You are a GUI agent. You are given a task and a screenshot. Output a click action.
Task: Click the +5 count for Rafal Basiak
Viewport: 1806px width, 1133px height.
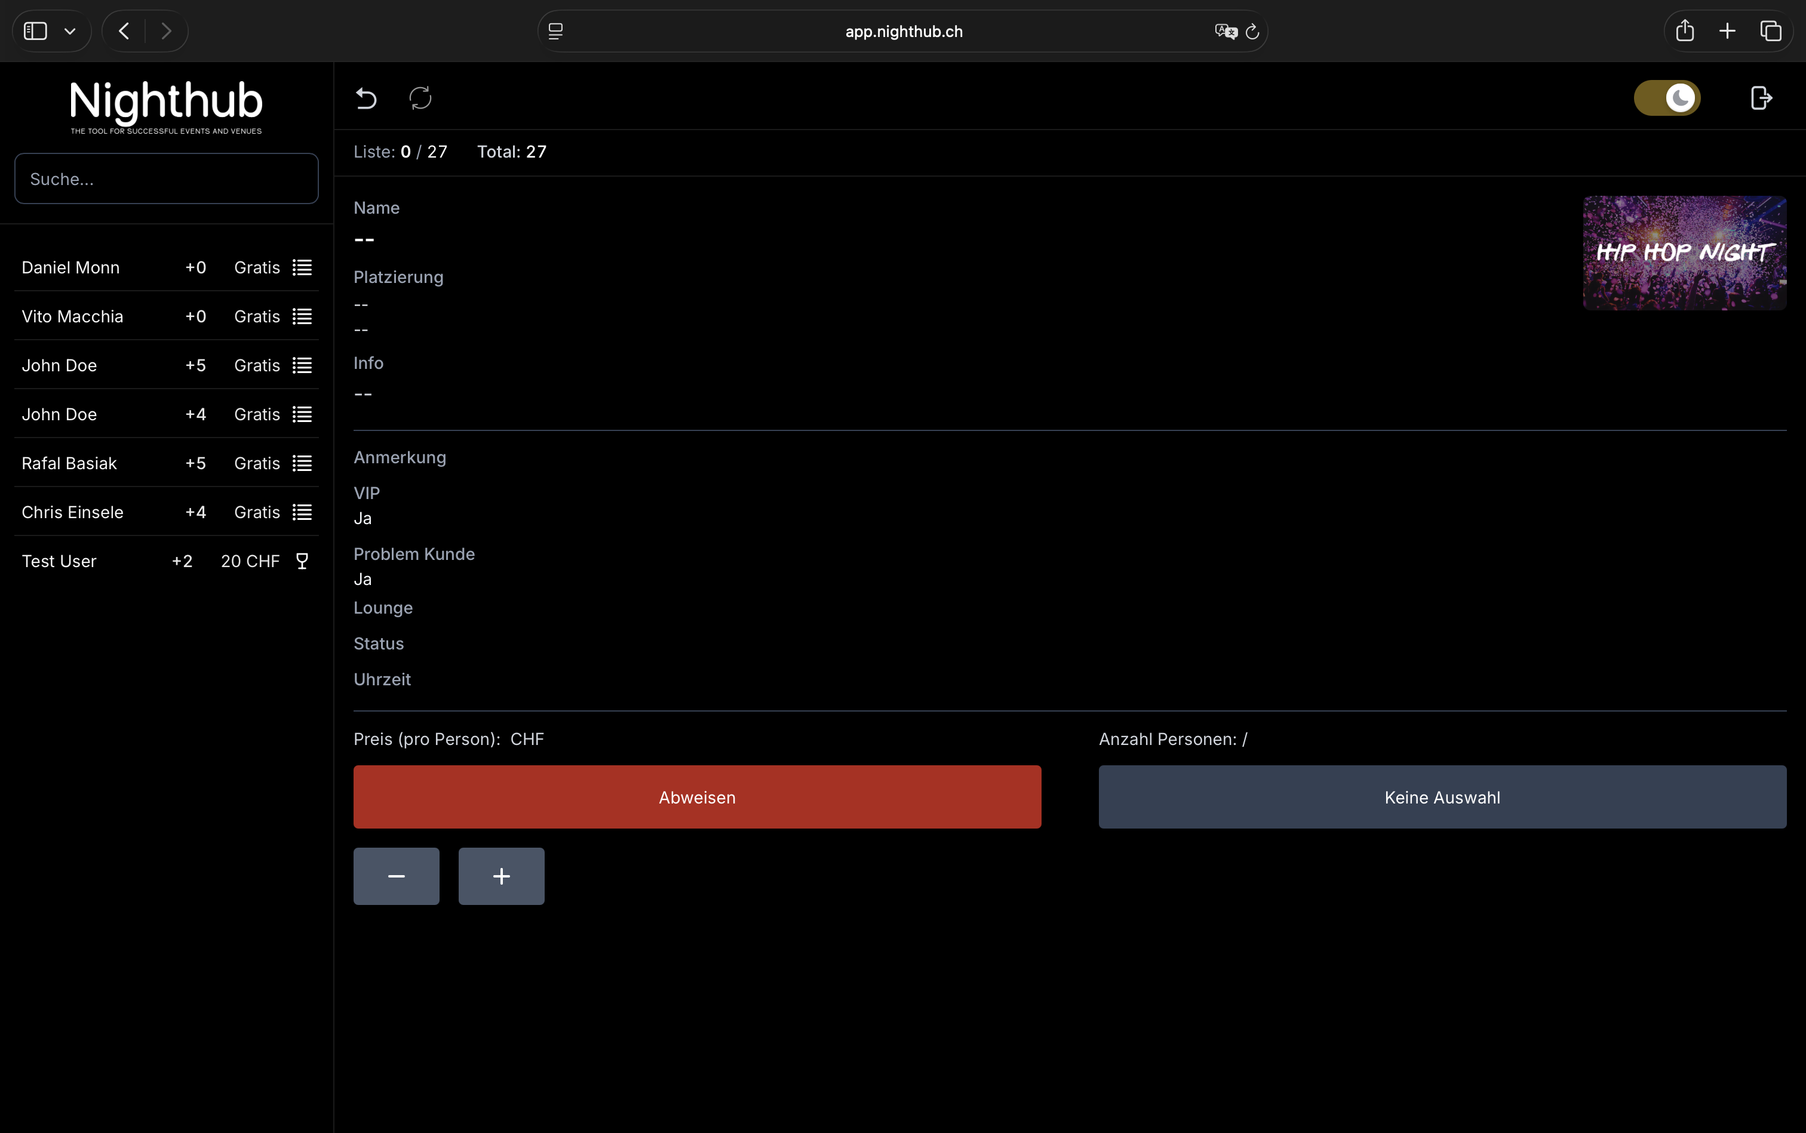pos(196,463)
